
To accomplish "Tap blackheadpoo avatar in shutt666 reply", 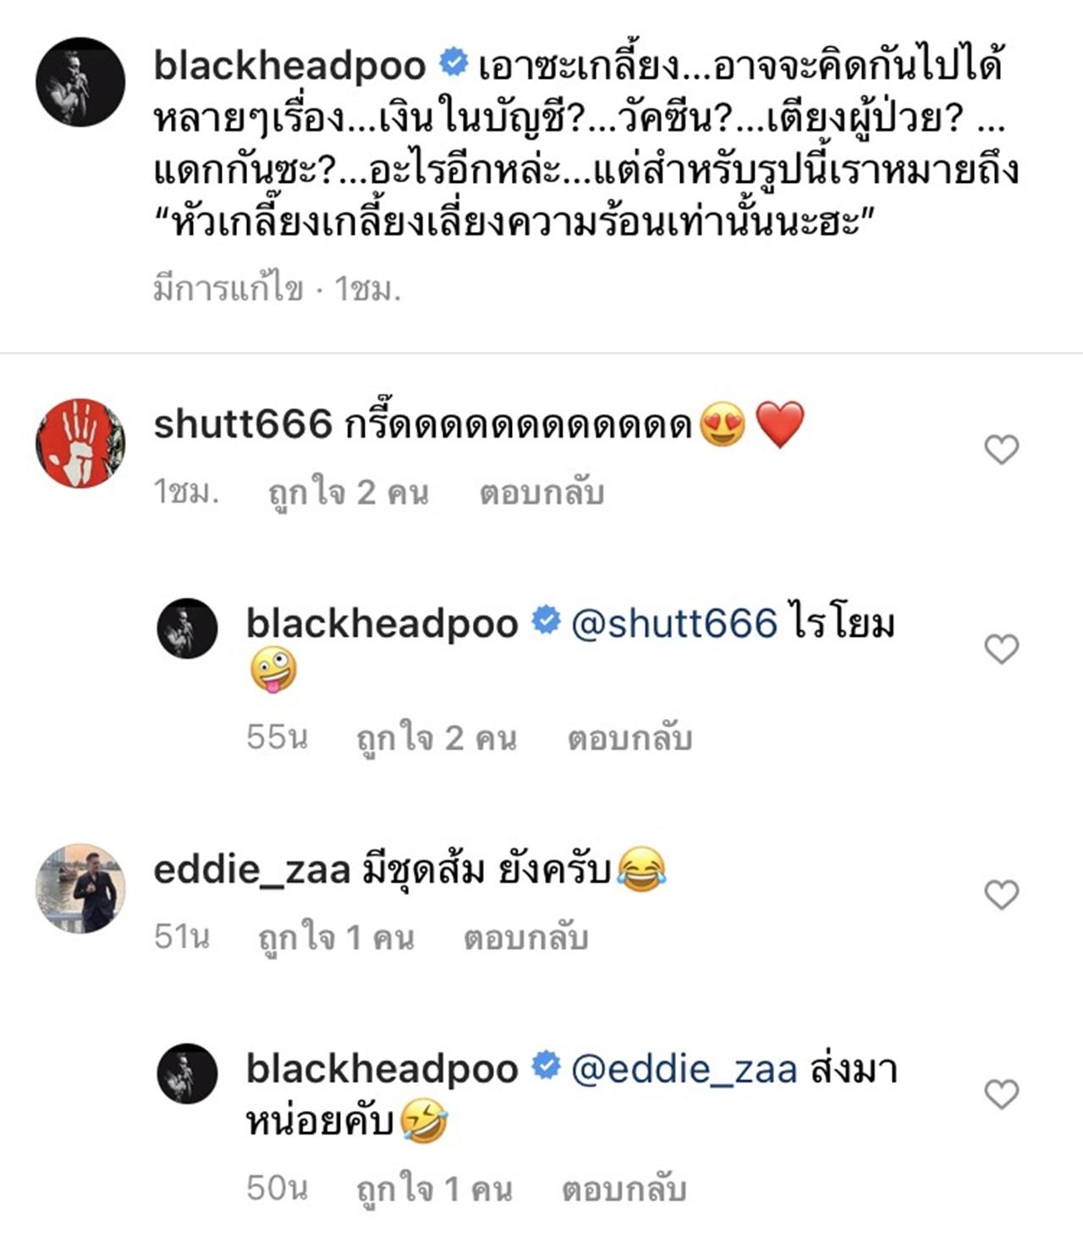I will pos(188,628).
